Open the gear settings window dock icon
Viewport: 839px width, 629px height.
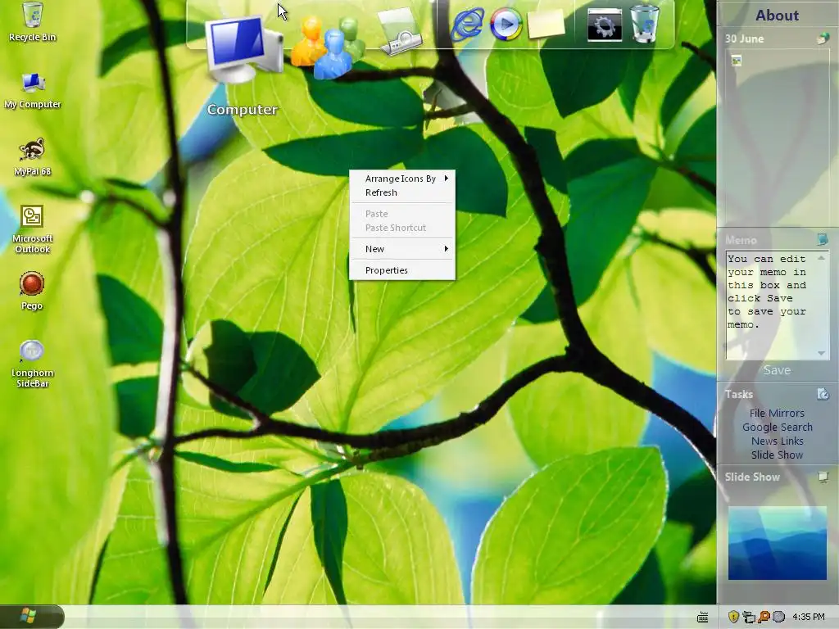tap(605, 25)
